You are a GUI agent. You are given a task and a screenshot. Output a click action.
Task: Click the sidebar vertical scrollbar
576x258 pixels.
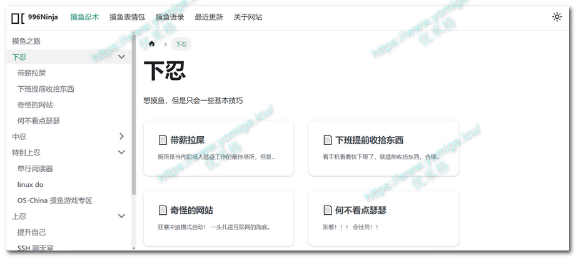(x=133, y=125)
